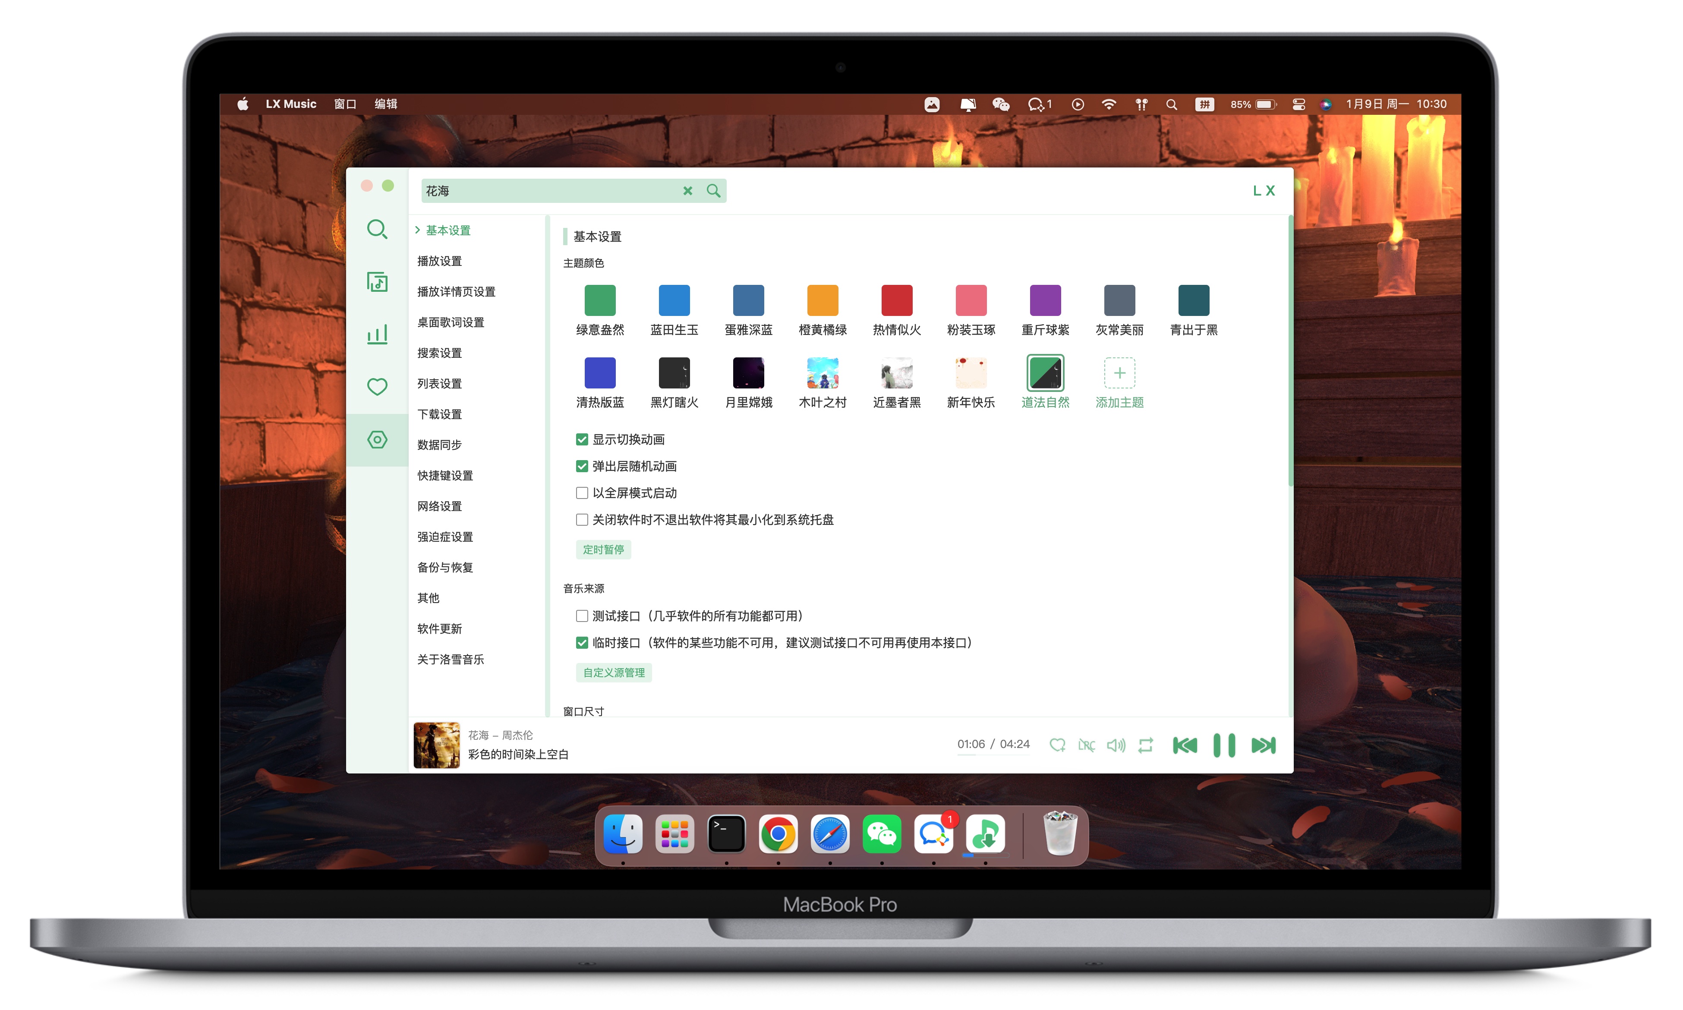Skip to the next track
The image size is (1683, 1010).
[x=1263, y=745]
